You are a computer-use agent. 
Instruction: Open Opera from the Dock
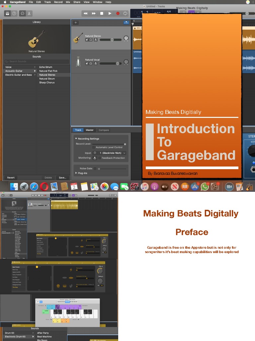pyautogui.click(x=44, y=186)
